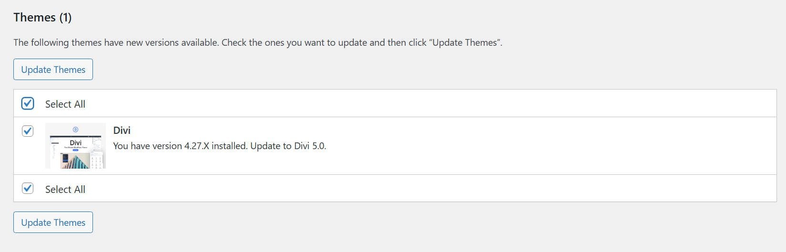786x252 pixels.
Task: Click the bottom Select All label
Action: (x=65, y=189)
